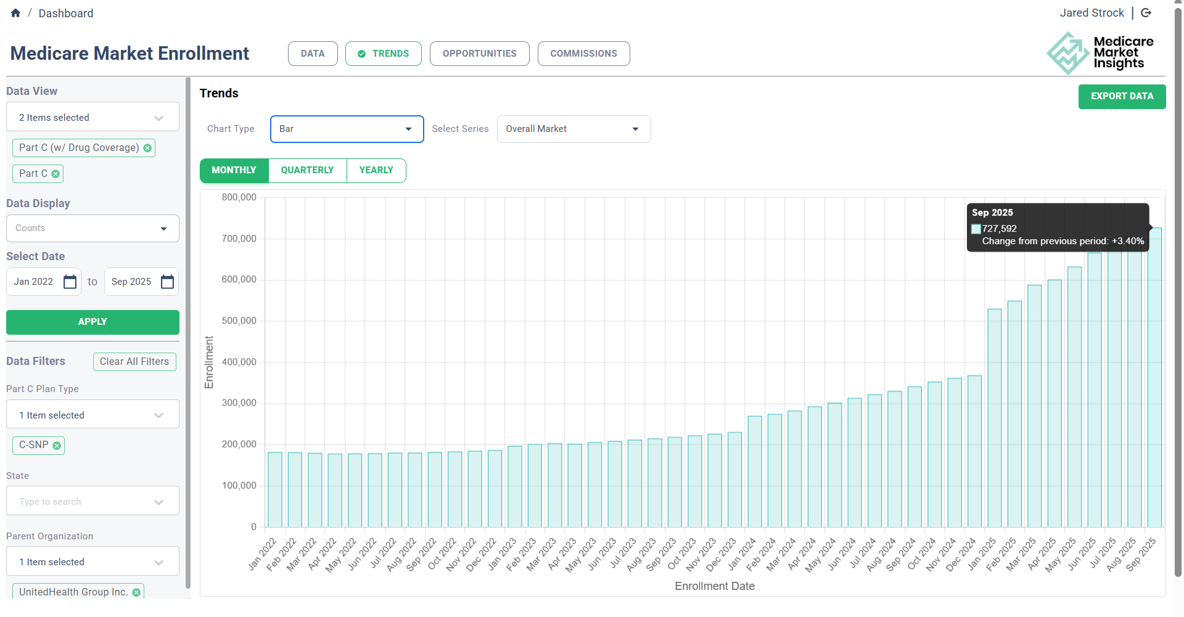Click the home icon in breadcrumb
Image resolution: width=1184 pixels, height=617 pixels.
(15, 13)
